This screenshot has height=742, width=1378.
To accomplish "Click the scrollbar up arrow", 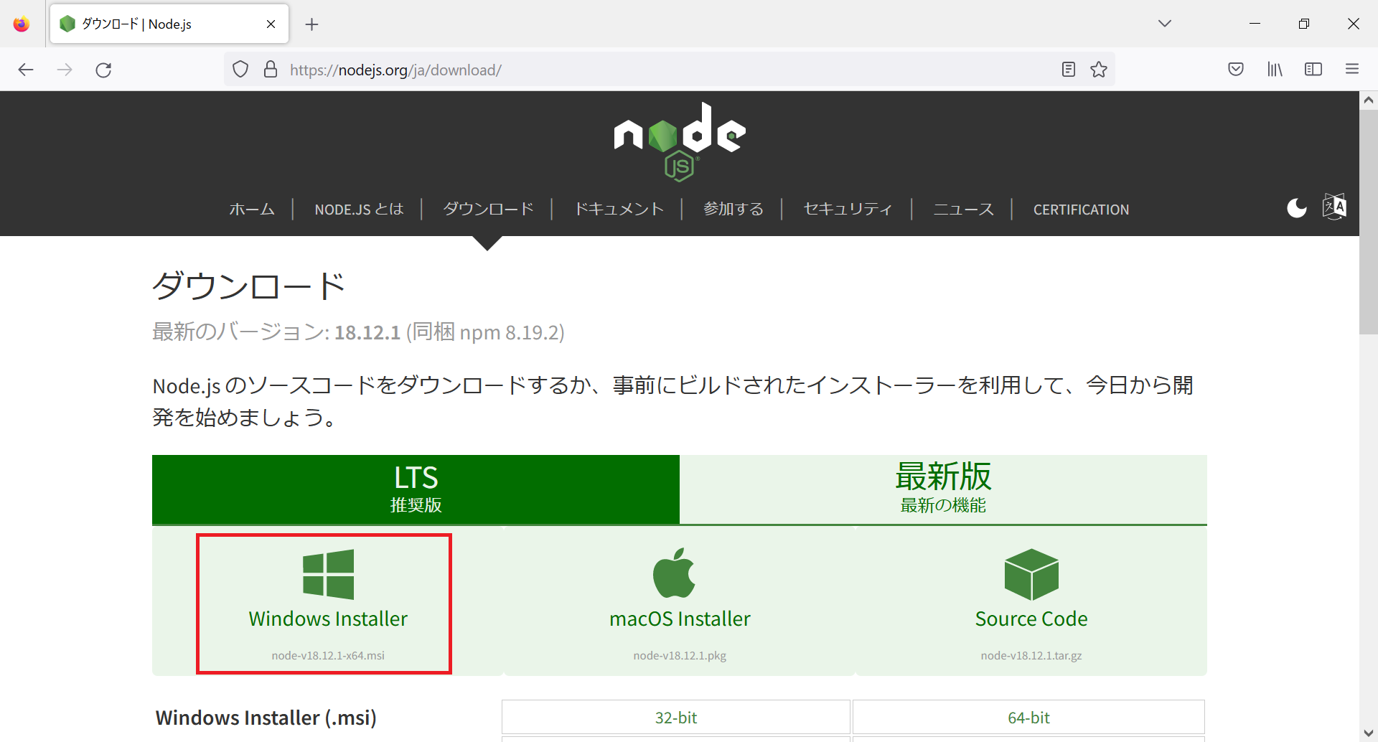I will [1369, 100].
